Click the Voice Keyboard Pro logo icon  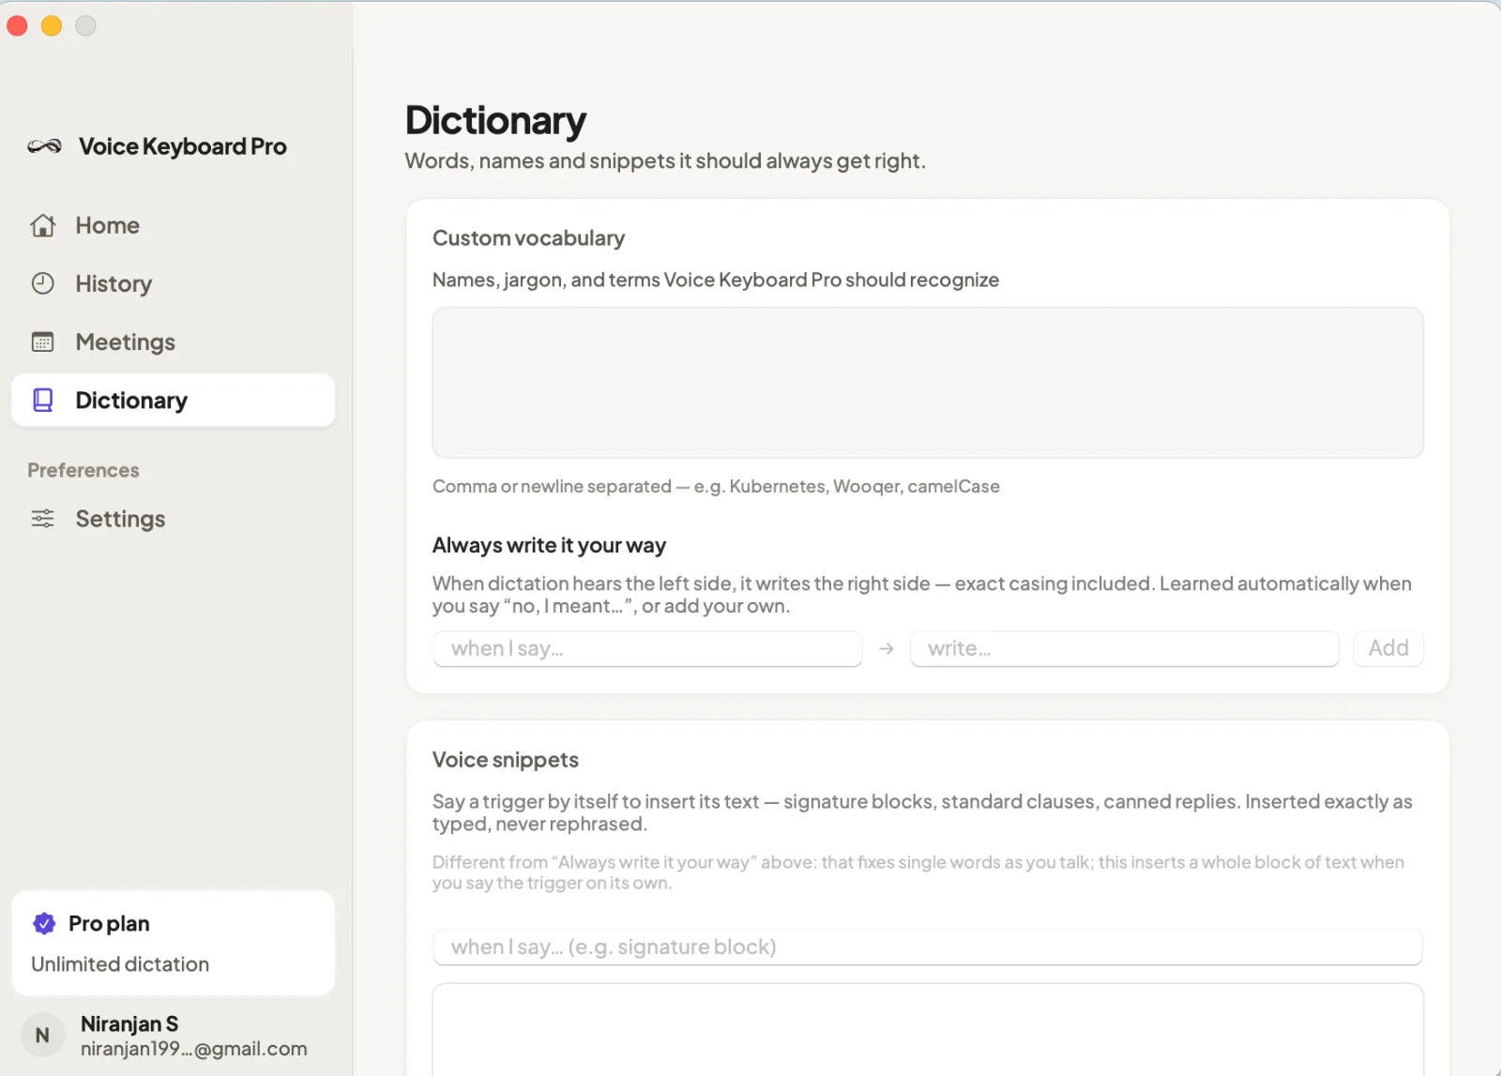tap(44, 146)
